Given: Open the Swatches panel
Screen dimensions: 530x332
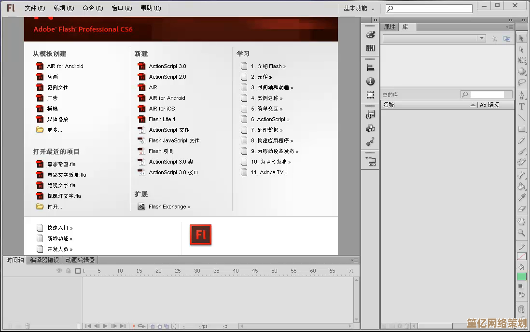Looking at the screenshot, I should pos(370,49).
